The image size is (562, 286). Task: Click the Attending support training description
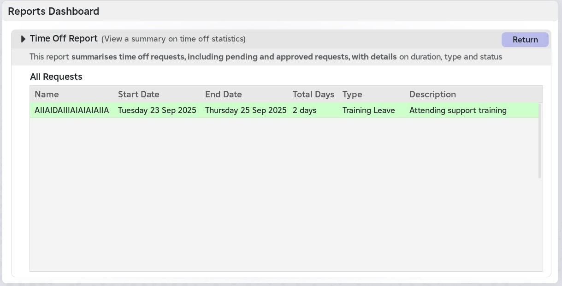pos(458,110)
